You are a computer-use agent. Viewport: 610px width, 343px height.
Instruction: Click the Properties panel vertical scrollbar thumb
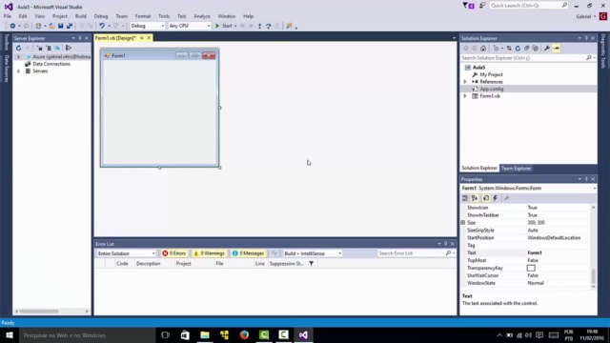click(x=593, y=276)
